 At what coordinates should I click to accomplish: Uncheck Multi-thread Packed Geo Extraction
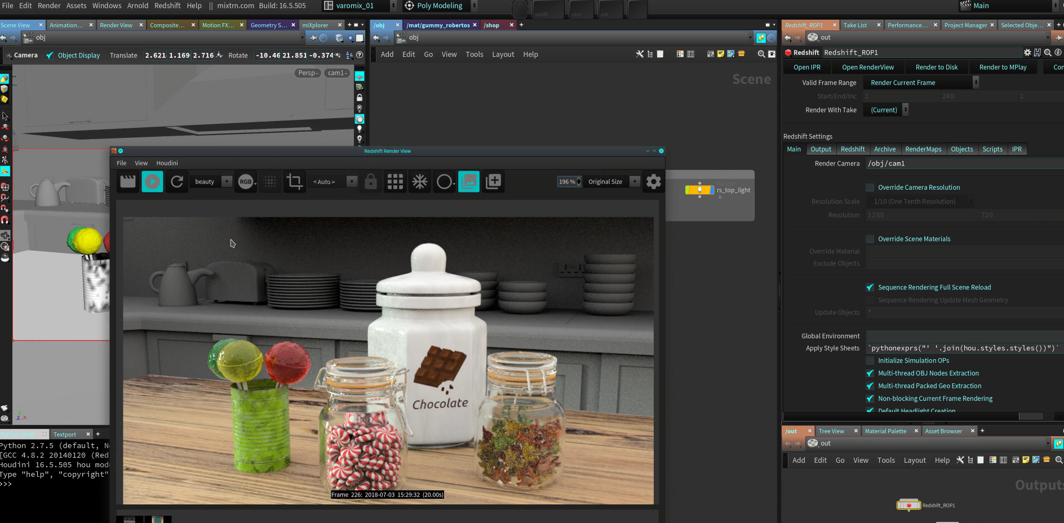coord(870,386)
